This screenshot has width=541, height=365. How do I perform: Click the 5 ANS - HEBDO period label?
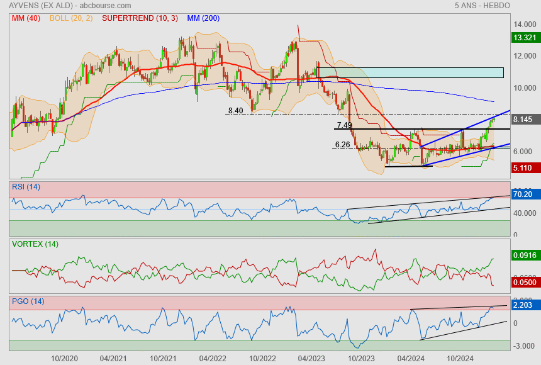(482, 6)
